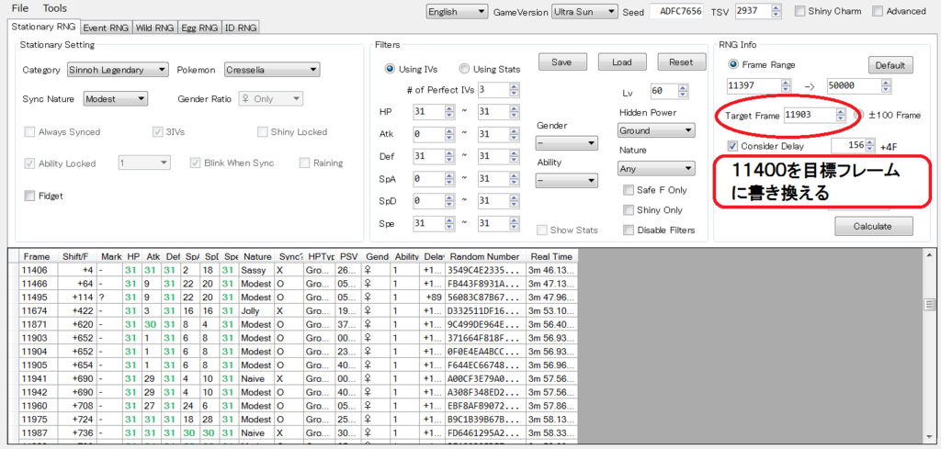Click the frame range end 50000 field

(859, 86)
